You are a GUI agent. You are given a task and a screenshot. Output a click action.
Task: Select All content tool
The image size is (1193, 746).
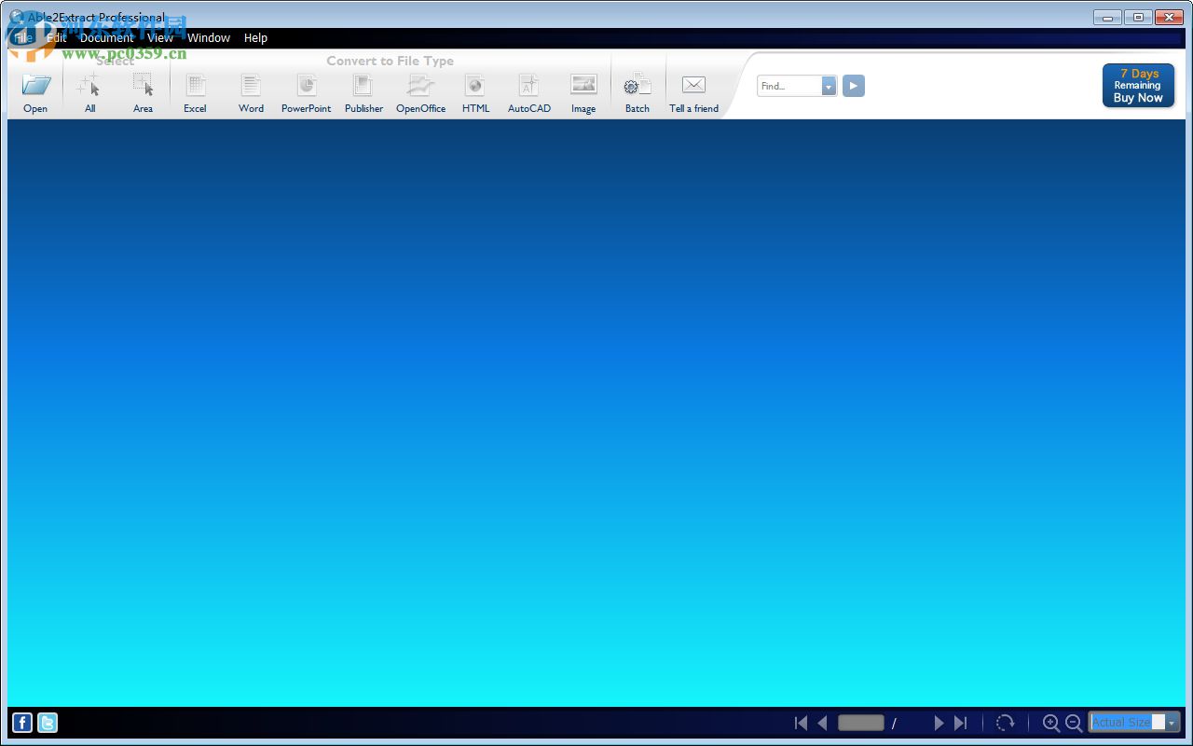pyautogui.click(x=89, y=86)
